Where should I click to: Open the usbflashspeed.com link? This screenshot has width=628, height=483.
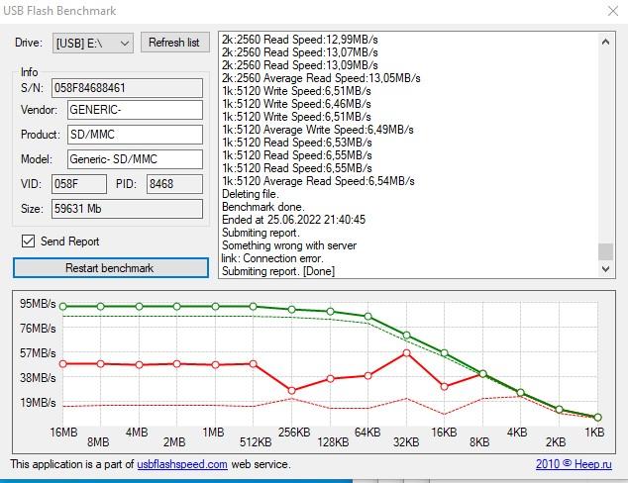click(182, 464)
